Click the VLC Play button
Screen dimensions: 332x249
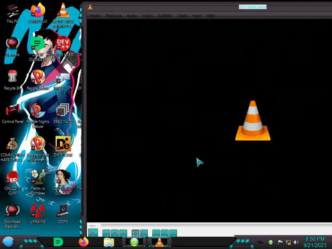(x=93, y=233)
